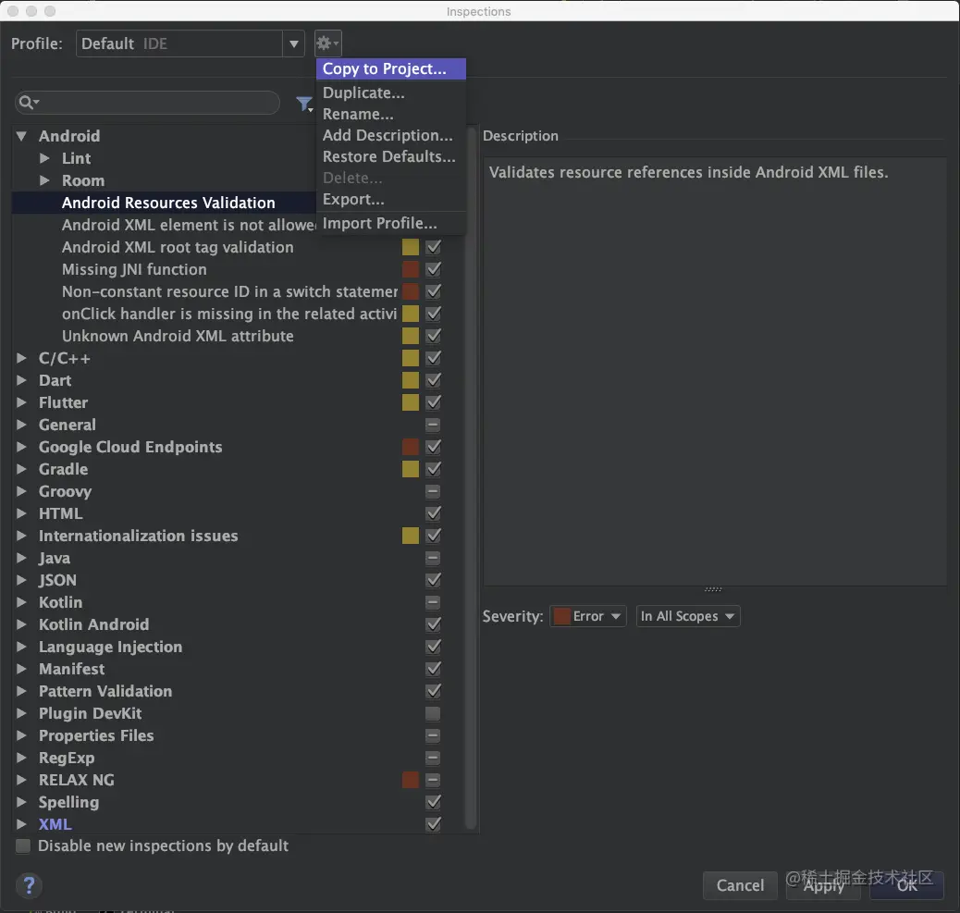Expand the Dart inspections group
Screen dimensions: 960x913
[x=21, y=379]
